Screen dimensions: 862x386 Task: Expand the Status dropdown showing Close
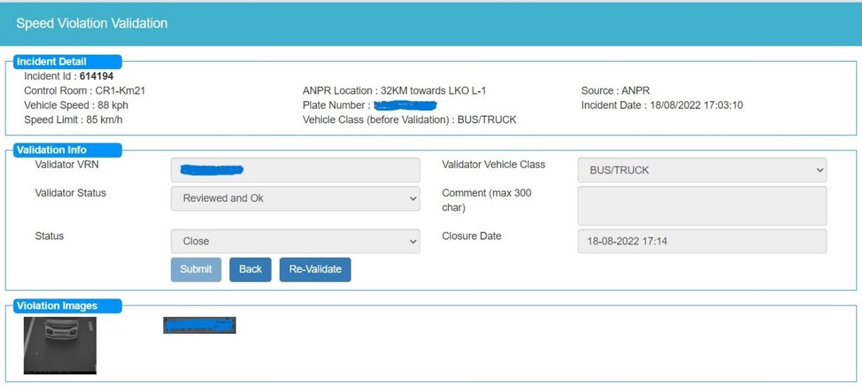coord(295,241)
